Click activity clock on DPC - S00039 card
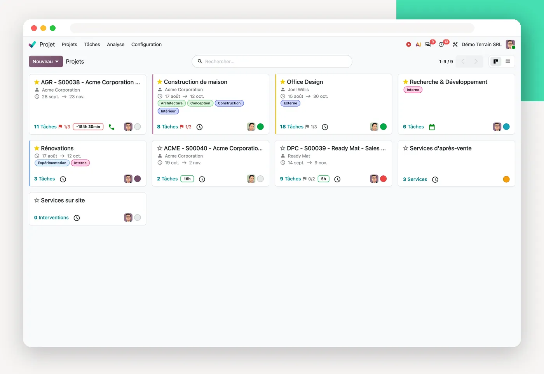 tap(337, 179)
